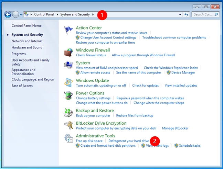Open Appearance and Personalization category

pyautogui.click(x=23, y=72)
